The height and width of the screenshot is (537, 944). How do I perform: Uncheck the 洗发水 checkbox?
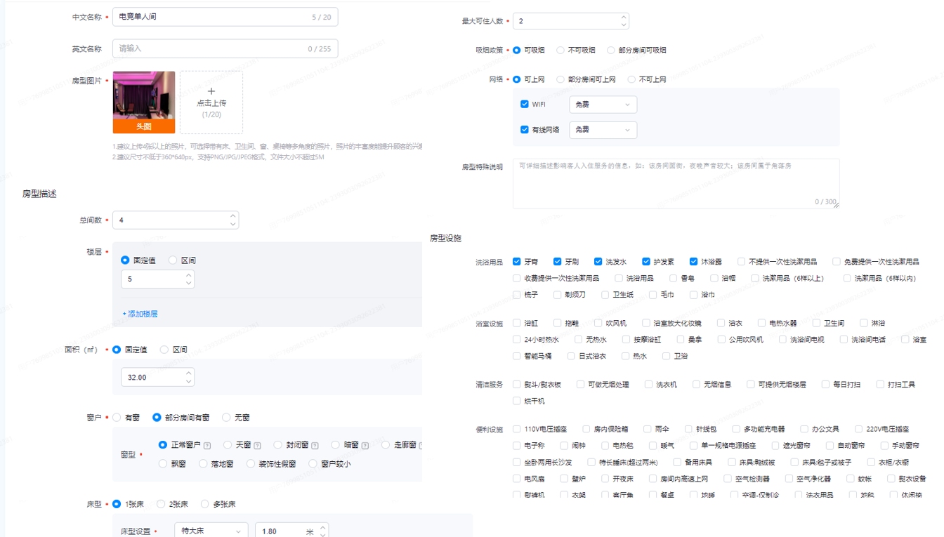pyautogui.click(x=598, y=262)
